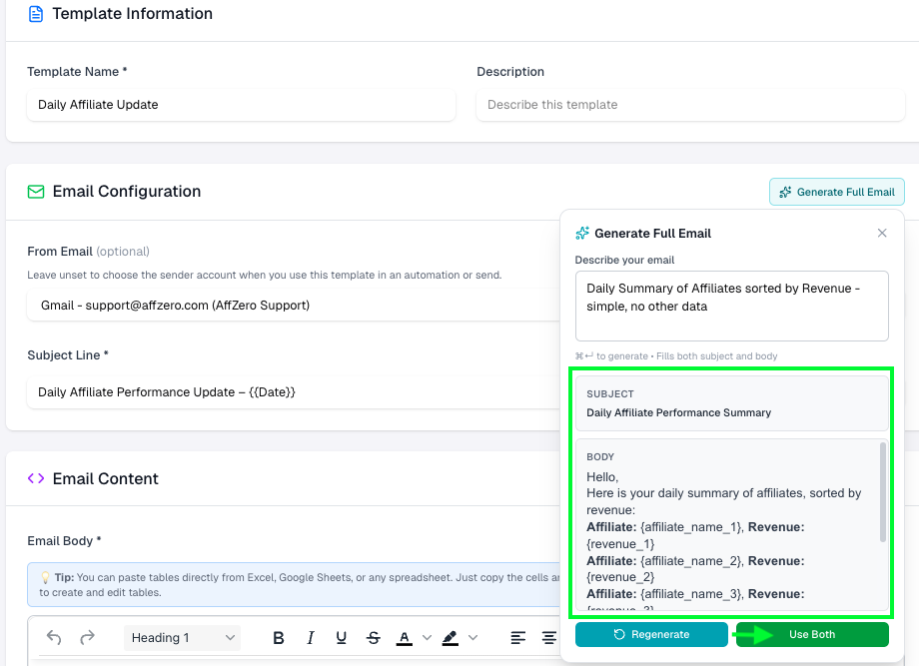Viewport: 919px width, 666px height.
Task: Click the Use Both button
Action: point(812,634)
